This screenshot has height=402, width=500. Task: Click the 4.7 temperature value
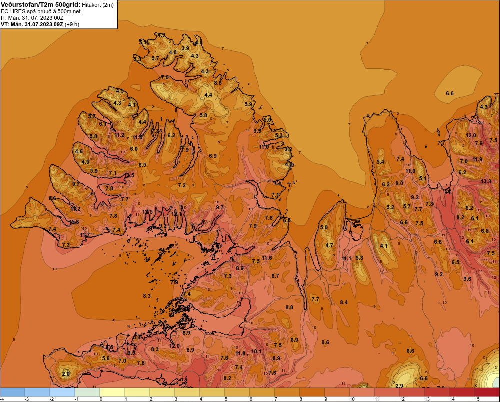pos(329,245)
